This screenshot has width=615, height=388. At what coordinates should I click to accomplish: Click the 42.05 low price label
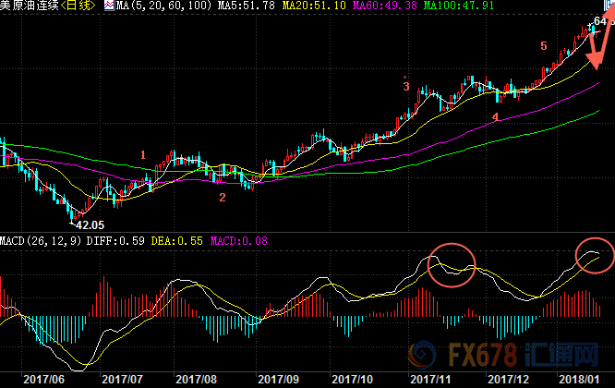[x=87, y=224]
